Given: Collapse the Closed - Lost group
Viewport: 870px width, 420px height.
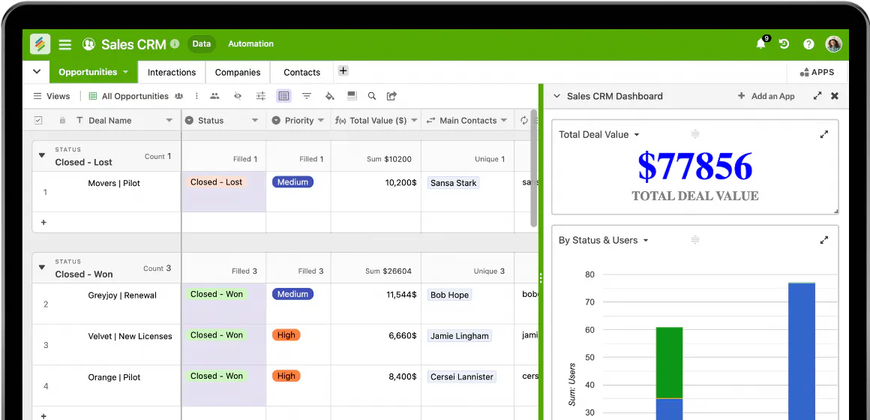Looking at the screenshot, I should tap(41, 155).
